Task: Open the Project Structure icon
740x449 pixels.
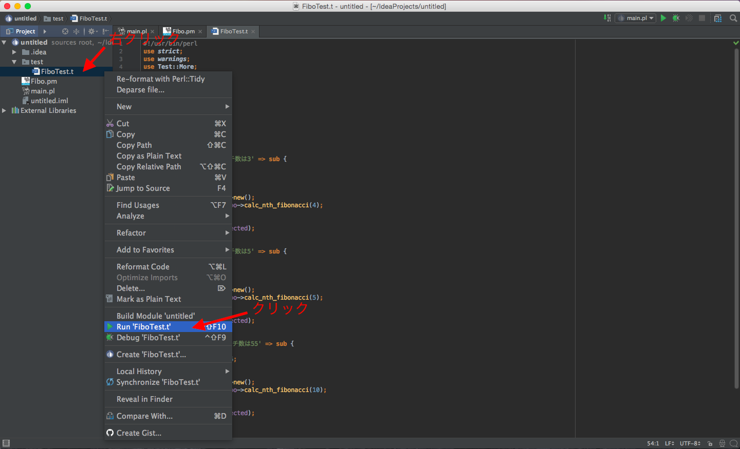Action: click(718, 18)
